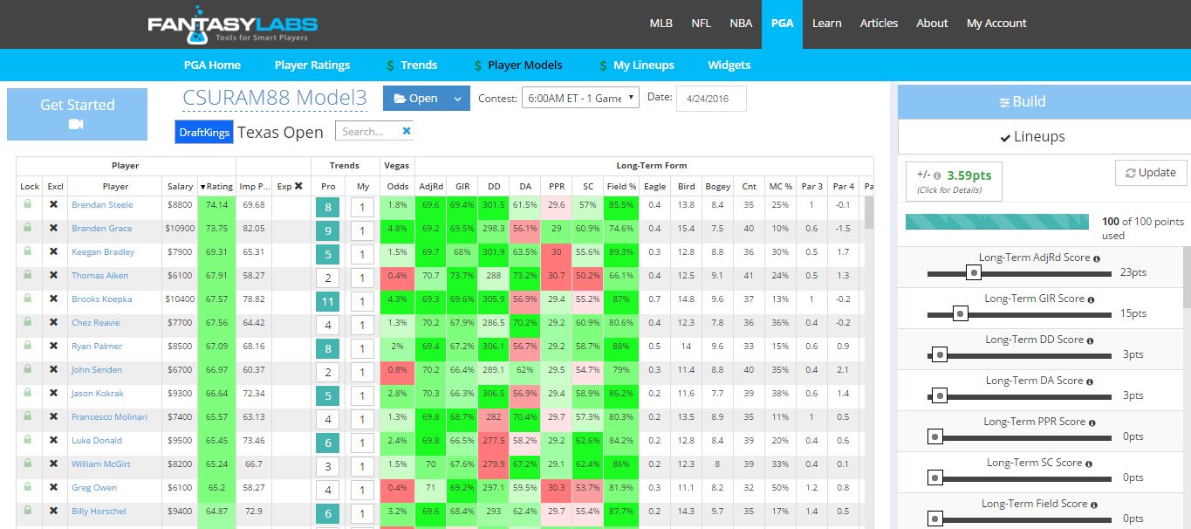1191x529 pixels.
Task: Open the Contest dropdown 6:00AM ET
Action: (x=580, y=98)
